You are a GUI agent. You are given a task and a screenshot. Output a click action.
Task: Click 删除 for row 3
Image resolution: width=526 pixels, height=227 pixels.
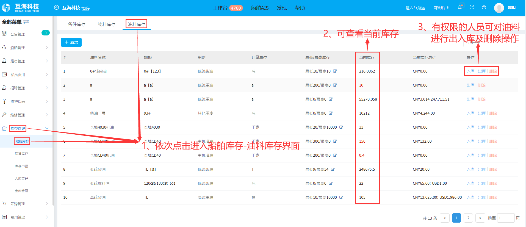point(482,99)
